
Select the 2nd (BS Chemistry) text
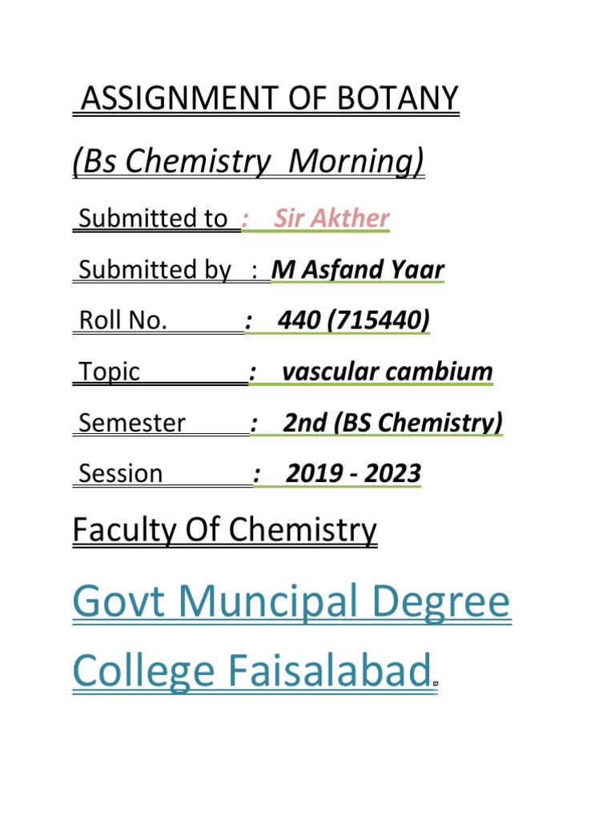click(392, 423)
